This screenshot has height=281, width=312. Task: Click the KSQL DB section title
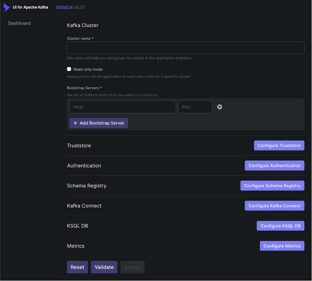78,226
